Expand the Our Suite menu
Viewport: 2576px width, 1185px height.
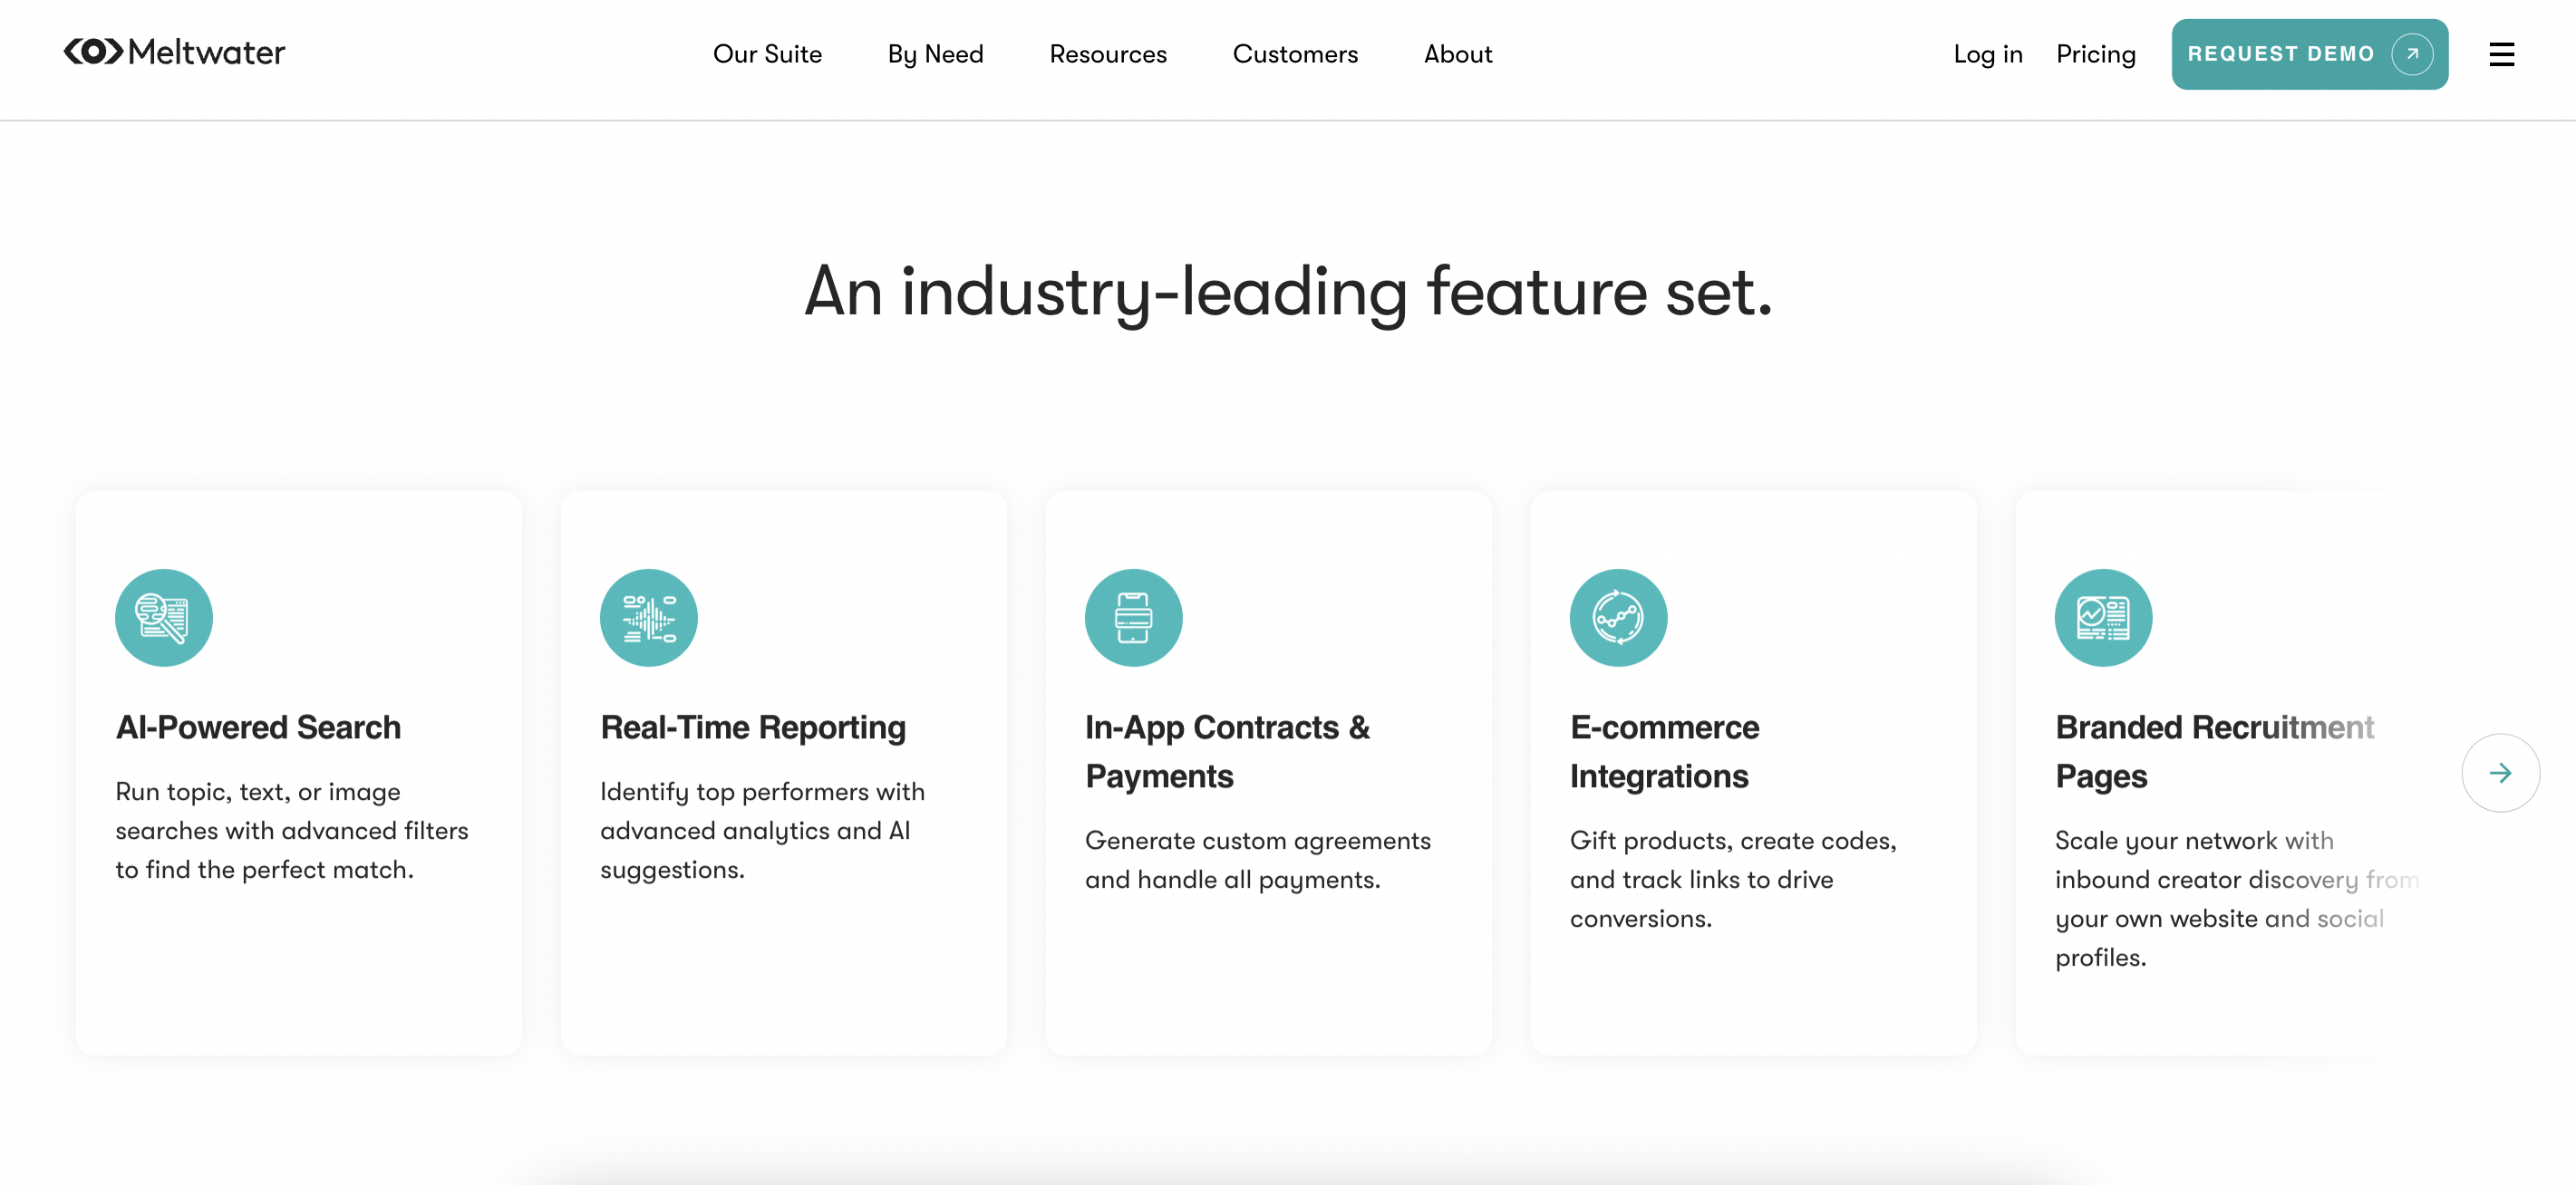tap(767, 54)
